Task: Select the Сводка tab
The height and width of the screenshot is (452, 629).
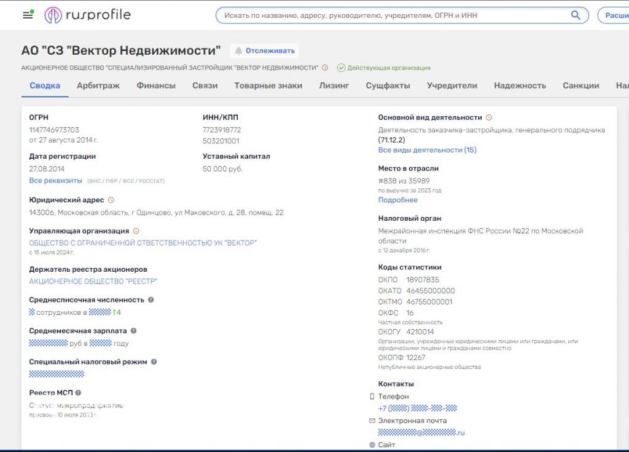Action: pyautogui.click(x=45, y=85)
